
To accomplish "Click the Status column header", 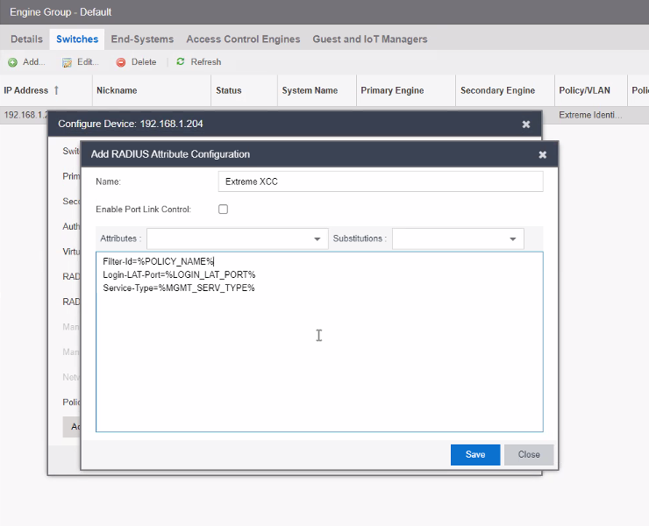I will tap(228, 90).
